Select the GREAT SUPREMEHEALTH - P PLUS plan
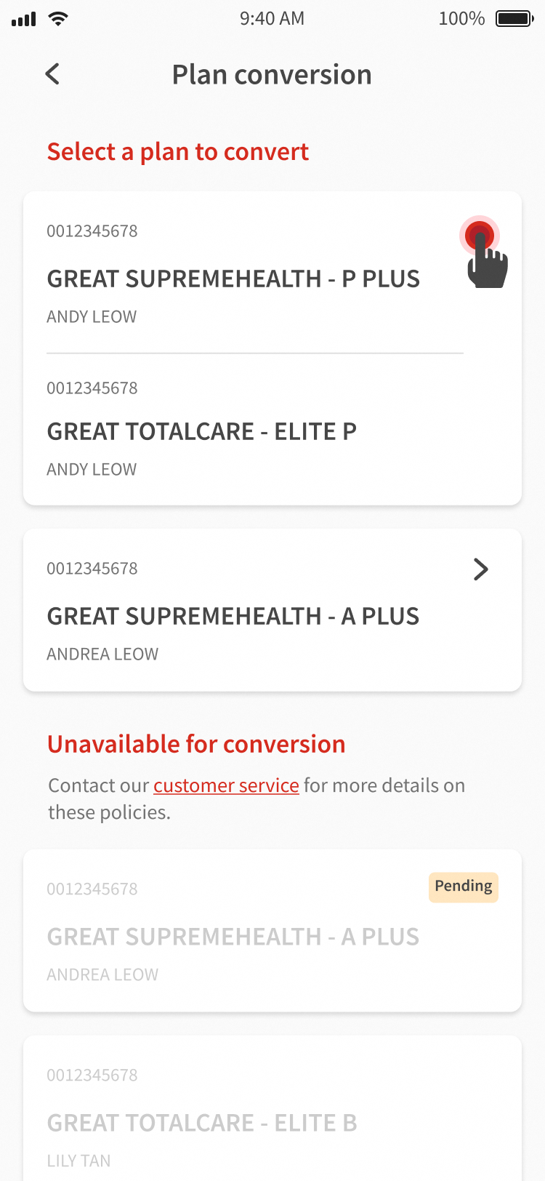The width and height of the screenshot is (545, 1181). 233,279
